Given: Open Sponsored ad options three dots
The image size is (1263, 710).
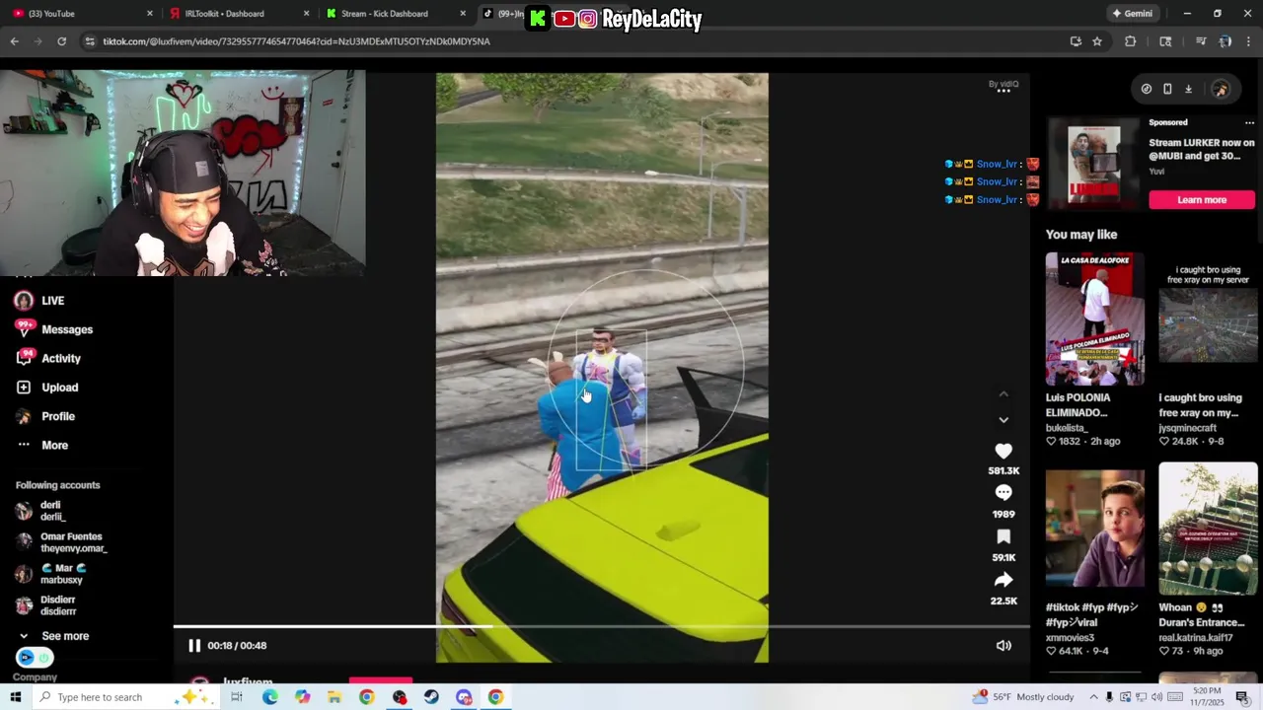Looking at the screenshot, I should [x=1249, y=123].
